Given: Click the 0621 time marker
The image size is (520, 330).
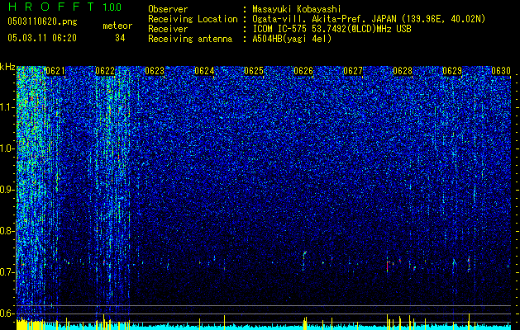Looking at the screenshot, I should tap(55, 71).
